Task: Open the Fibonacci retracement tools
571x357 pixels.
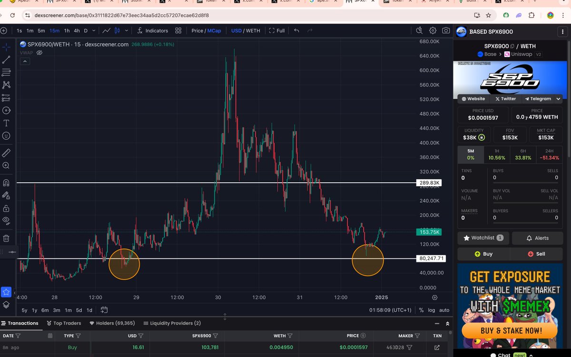Action: (x=6, y=72)
